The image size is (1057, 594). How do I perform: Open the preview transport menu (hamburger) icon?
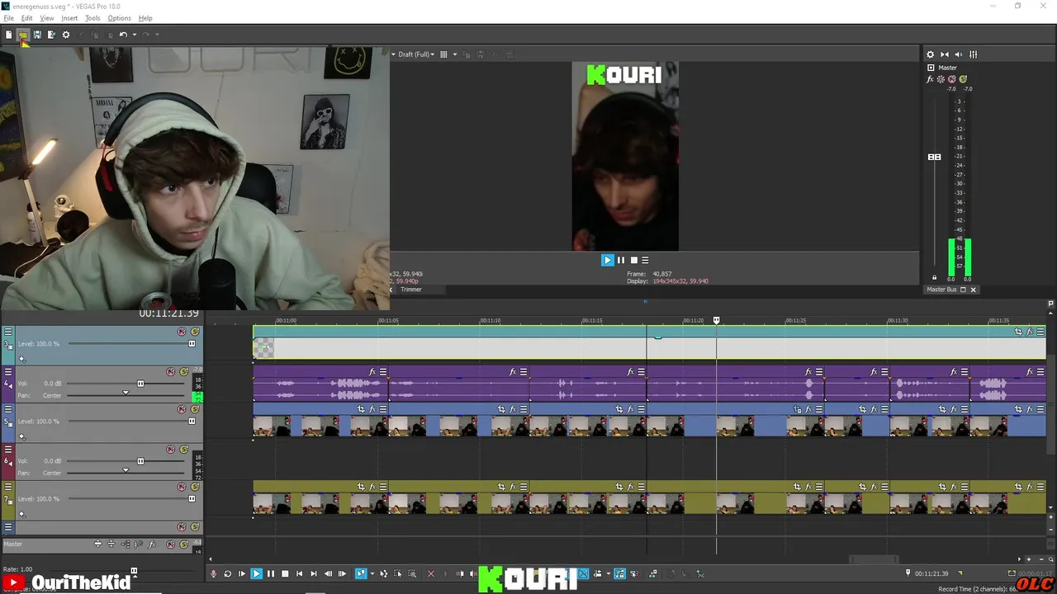[645, 260]
